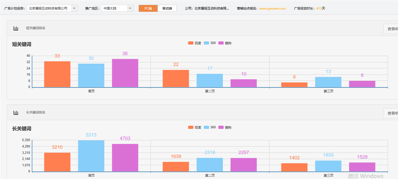The image size is (398, 179).
Task: Switch to the 移动端 tab
Action: coord(167,8)
